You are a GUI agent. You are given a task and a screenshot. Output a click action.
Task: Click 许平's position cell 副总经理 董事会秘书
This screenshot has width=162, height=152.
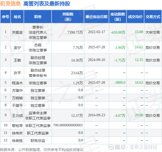point(38,73)
